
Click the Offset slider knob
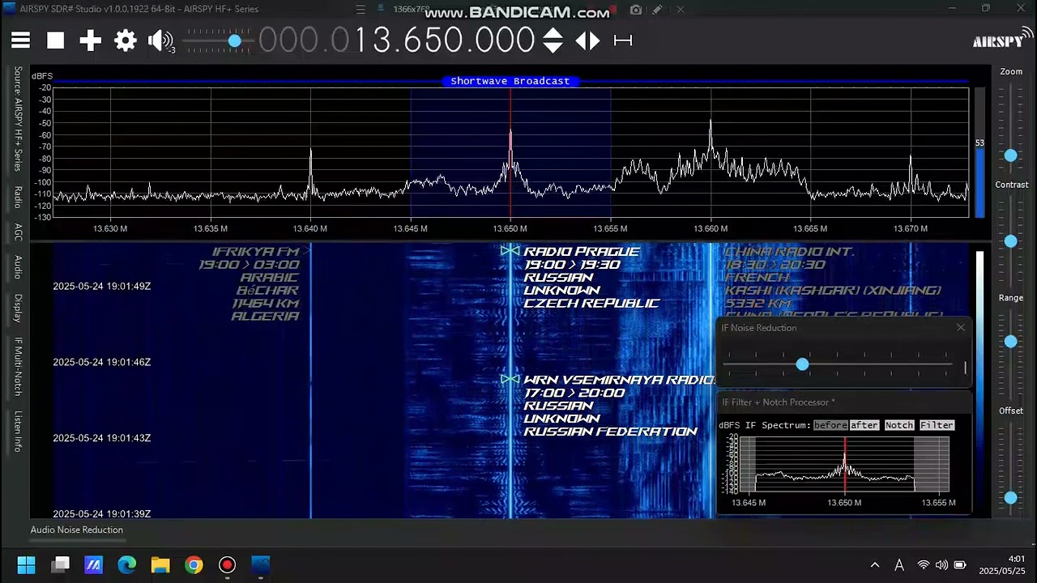pyautogui.click(x=1010, y=498)
